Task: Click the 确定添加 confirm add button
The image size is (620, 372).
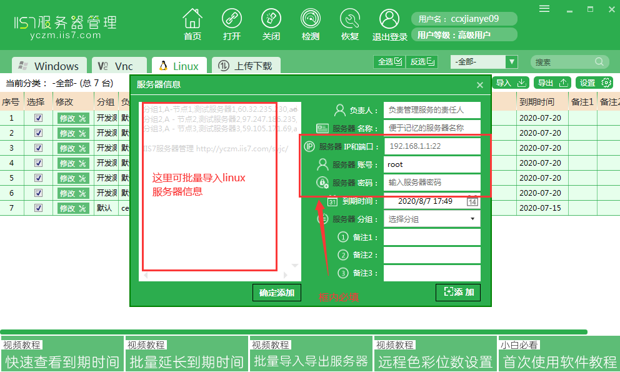Action: click(x=276, y=292)
